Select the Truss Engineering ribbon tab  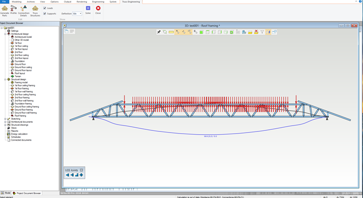click(x=131, y=2)
